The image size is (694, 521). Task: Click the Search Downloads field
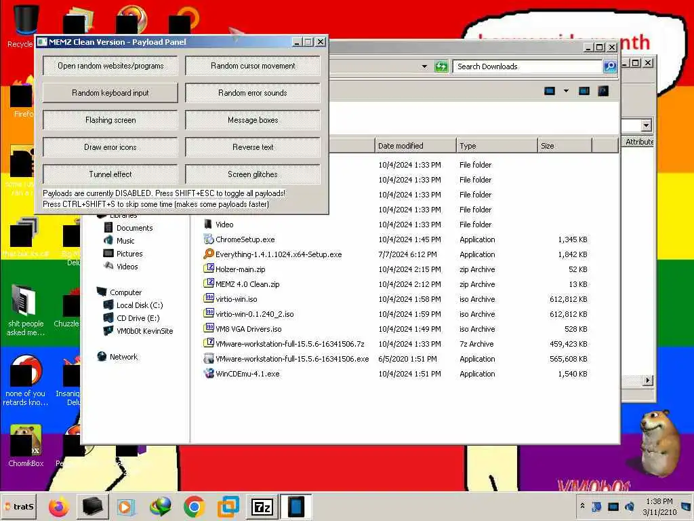527,66
